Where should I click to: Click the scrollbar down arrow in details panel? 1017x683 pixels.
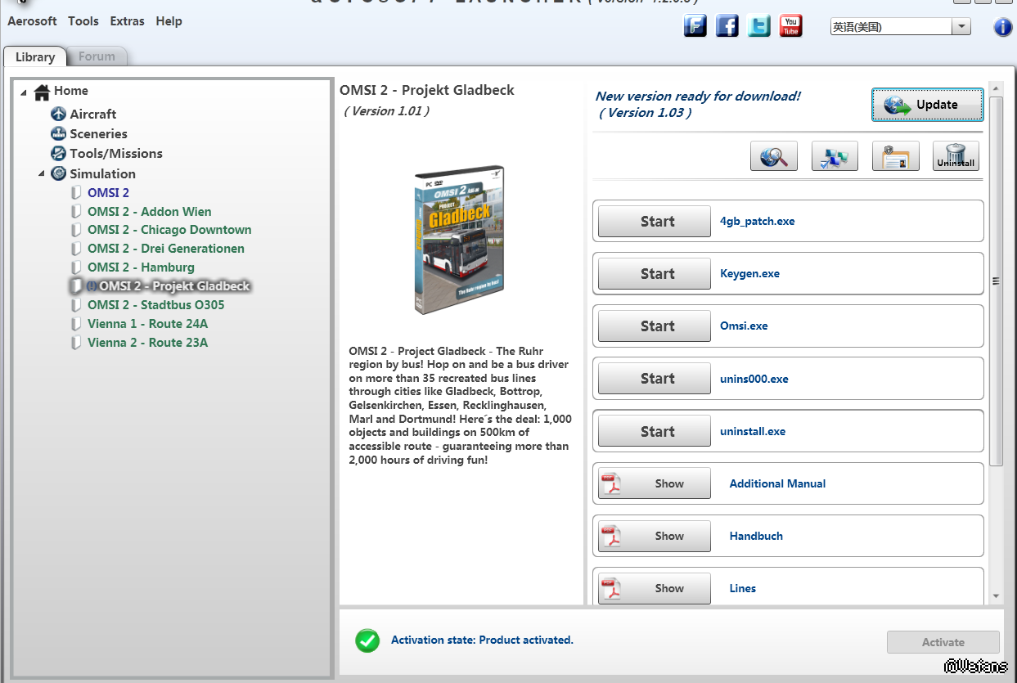996,596
